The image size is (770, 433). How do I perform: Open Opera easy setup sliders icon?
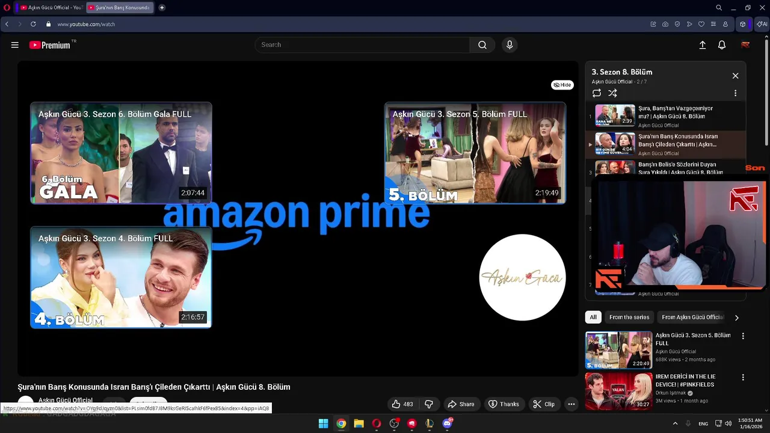pyautogui.click(x=713, y=24)
